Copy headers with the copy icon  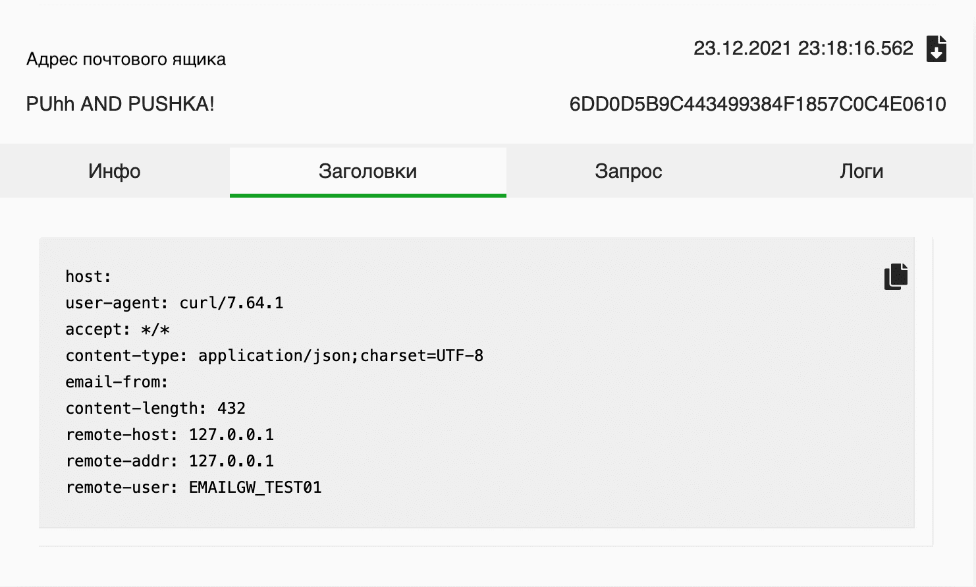coord(896,277)
